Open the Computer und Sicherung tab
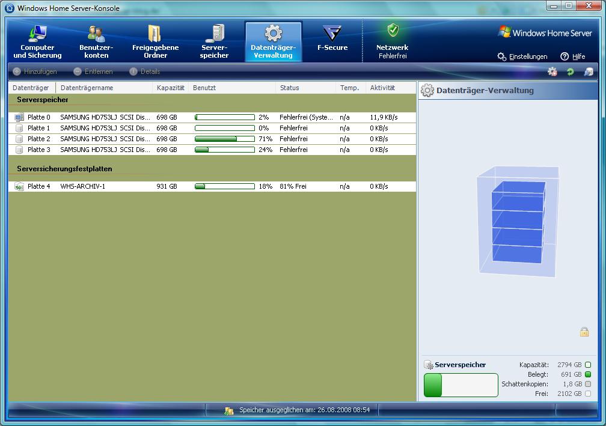Screen dimensions: 606x426 pos(37,41)
